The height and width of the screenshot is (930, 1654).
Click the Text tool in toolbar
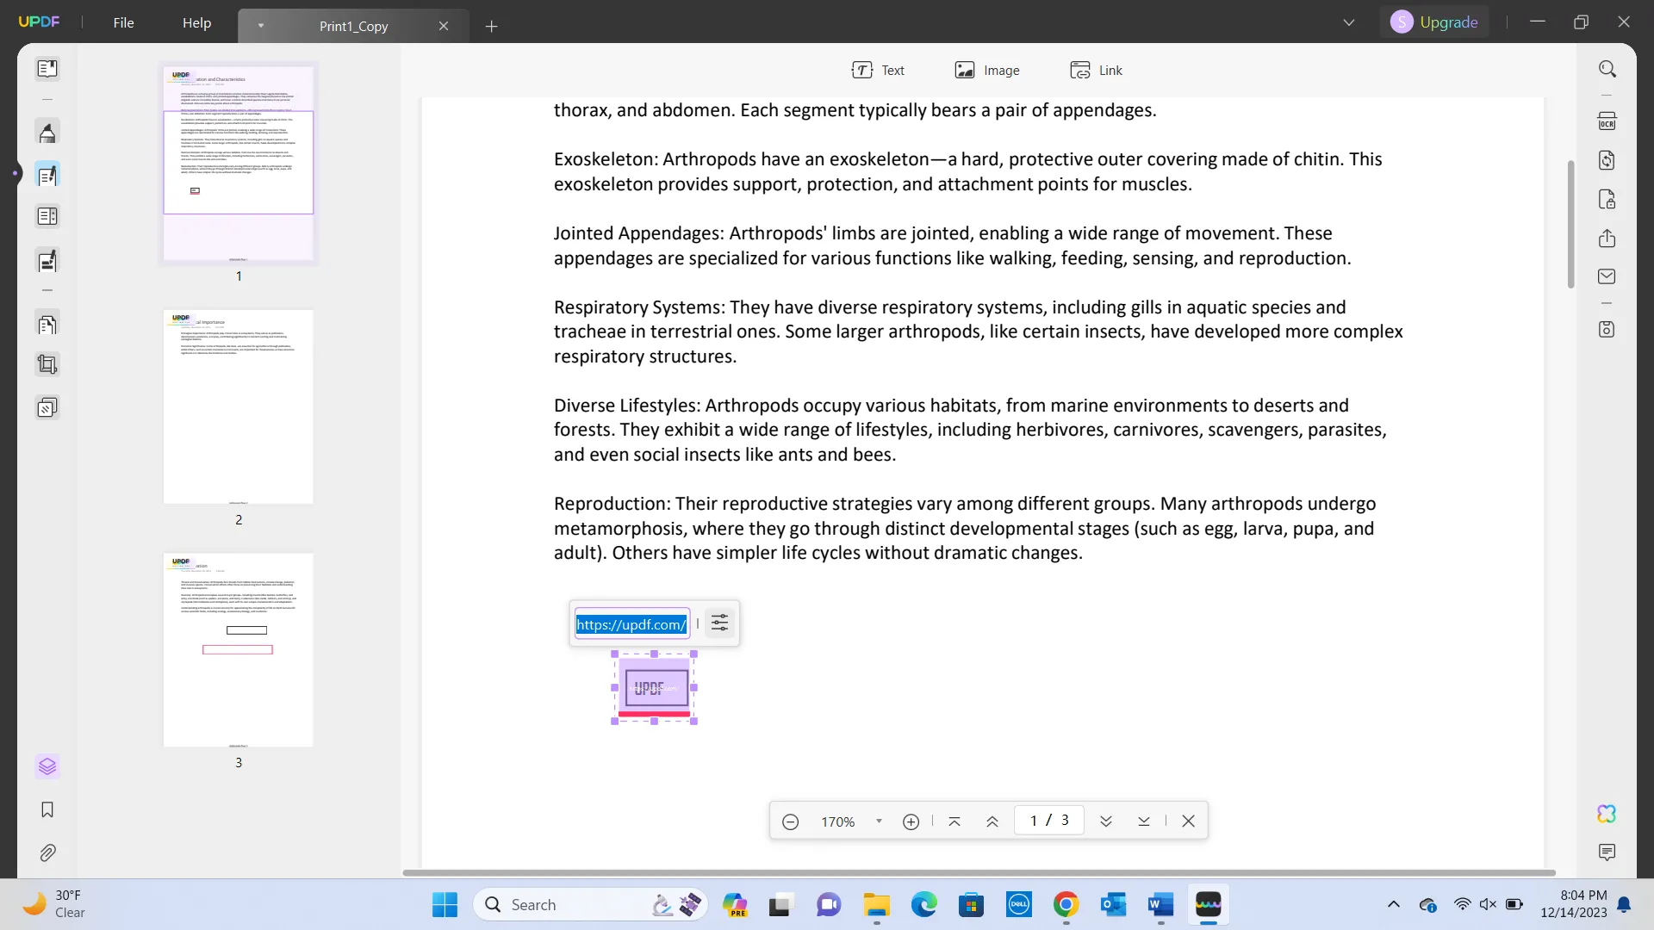point(880,71)
